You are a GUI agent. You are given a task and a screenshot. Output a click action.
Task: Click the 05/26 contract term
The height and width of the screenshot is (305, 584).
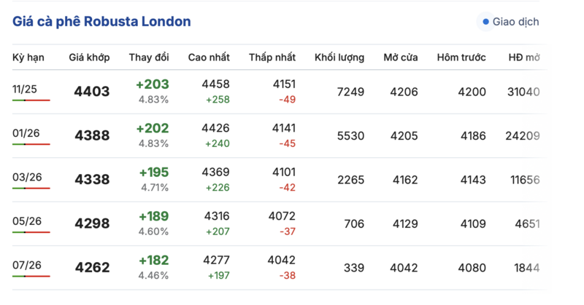pos(26,221)
